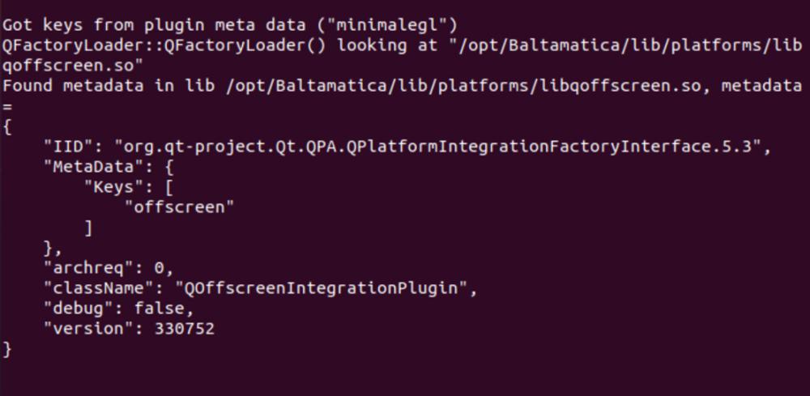The width and height of the screenshot is (810, 396).
Task: Click the closing square bracket
Action: pyautogui.click(x=88, y=228)
